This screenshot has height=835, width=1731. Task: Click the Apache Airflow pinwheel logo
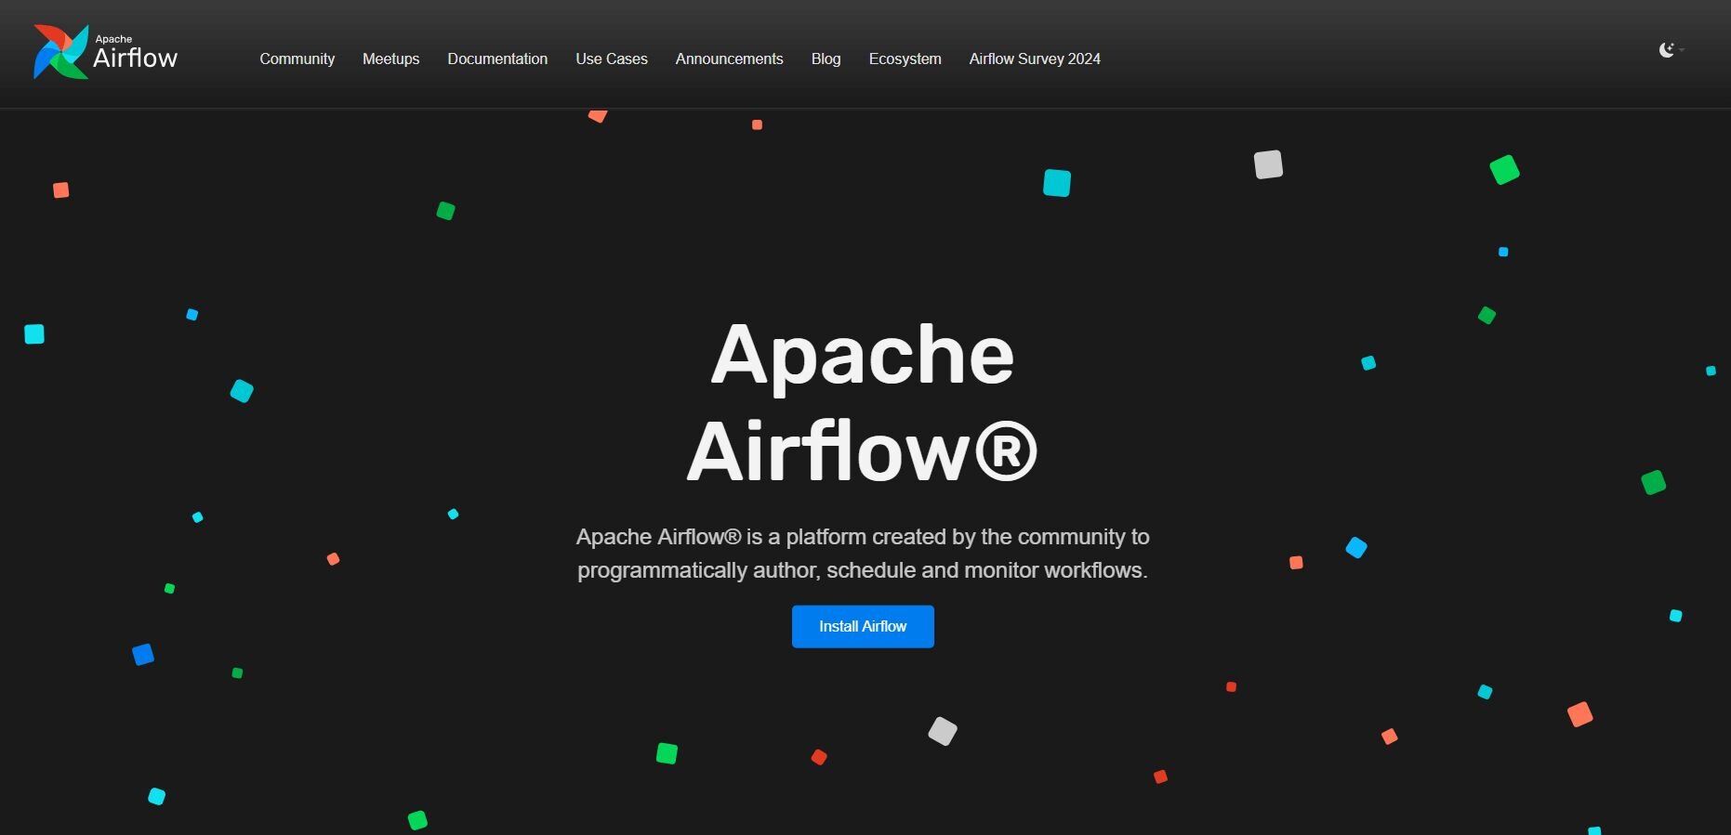[60, 52]
